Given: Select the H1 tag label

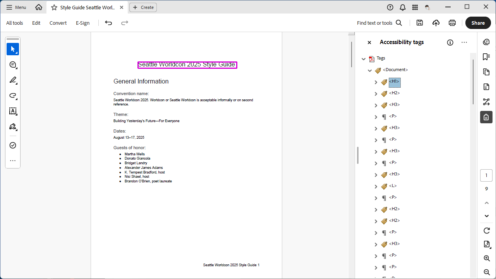Looking at the screenshot, I should point(395,82).
